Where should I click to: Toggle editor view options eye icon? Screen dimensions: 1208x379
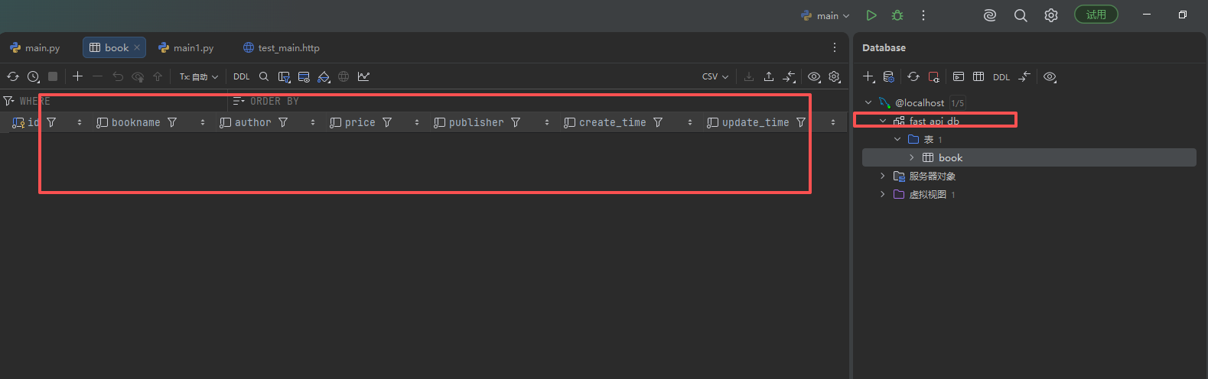click(814, 76)
